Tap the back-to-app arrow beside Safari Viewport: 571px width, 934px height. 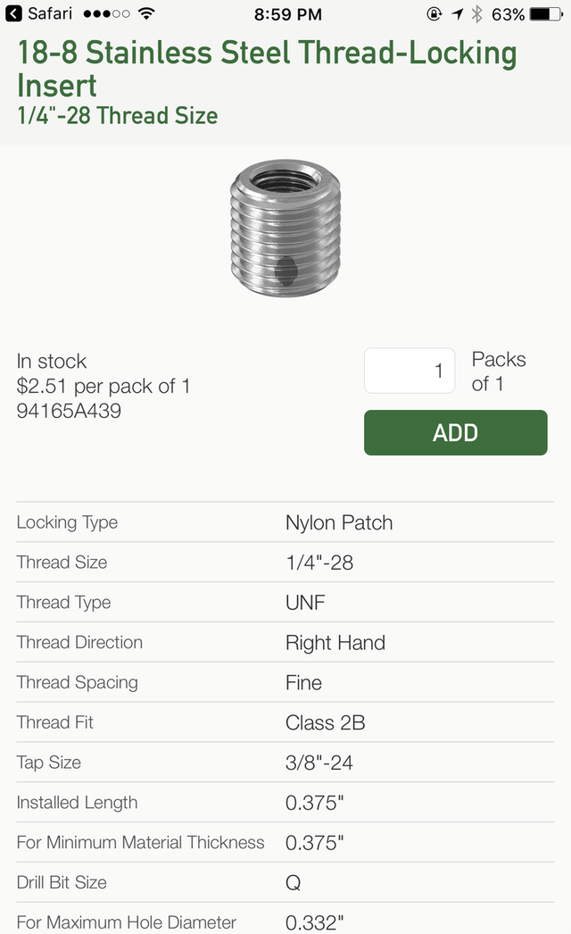click(13, 13)
